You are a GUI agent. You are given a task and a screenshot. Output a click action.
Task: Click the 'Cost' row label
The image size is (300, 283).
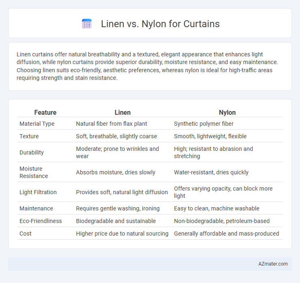(x=25, y=234)
